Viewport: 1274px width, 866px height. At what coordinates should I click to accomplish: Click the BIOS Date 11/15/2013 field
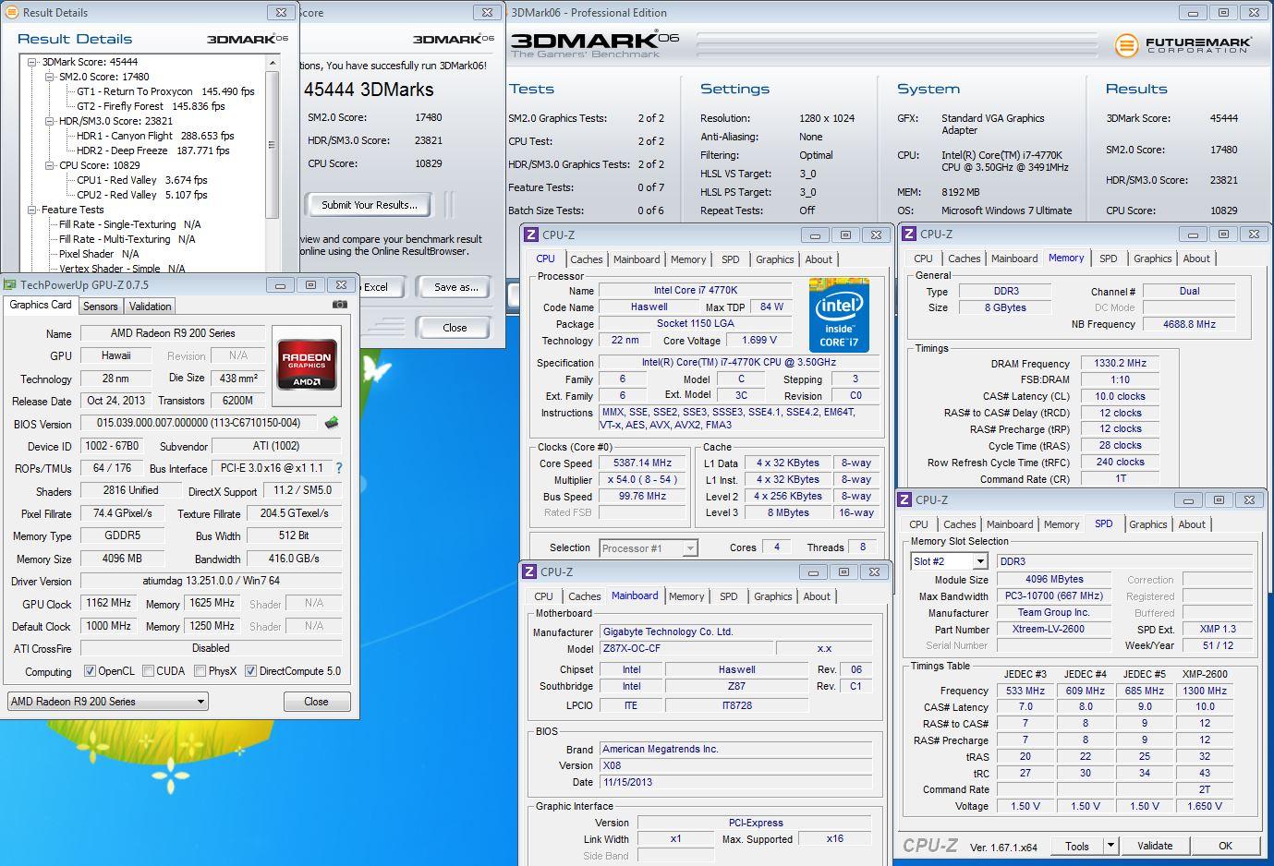point(735,782)
